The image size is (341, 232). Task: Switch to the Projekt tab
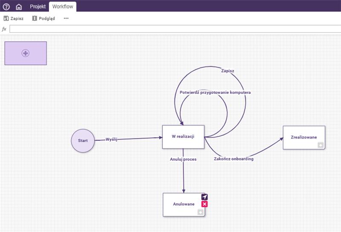(x=38, y=6)
